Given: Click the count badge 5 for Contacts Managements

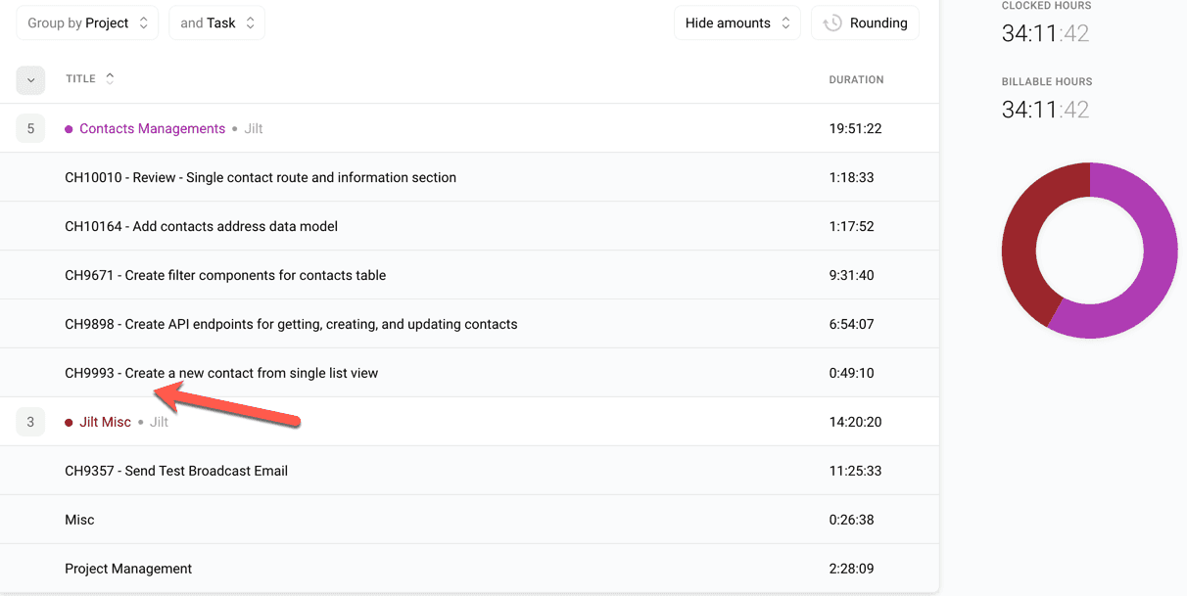Looking at the screenshot, I should pyautogui.click(x=30, y=128).
